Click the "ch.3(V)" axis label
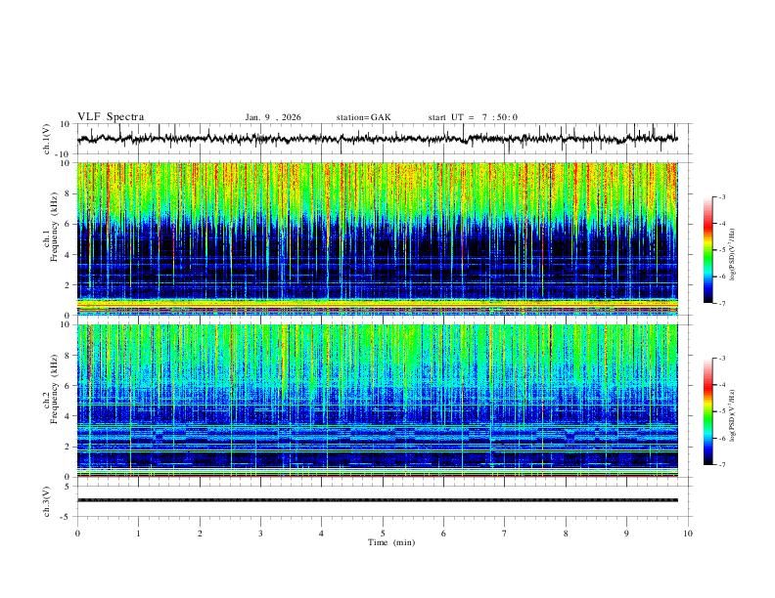Viewport: 775px width, 598px height. click(47, 501)
